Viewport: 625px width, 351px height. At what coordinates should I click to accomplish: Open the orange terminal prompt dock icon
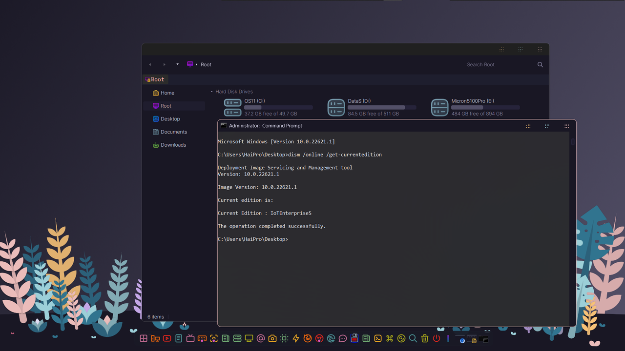pyautogui.click(x=377, y=338)
